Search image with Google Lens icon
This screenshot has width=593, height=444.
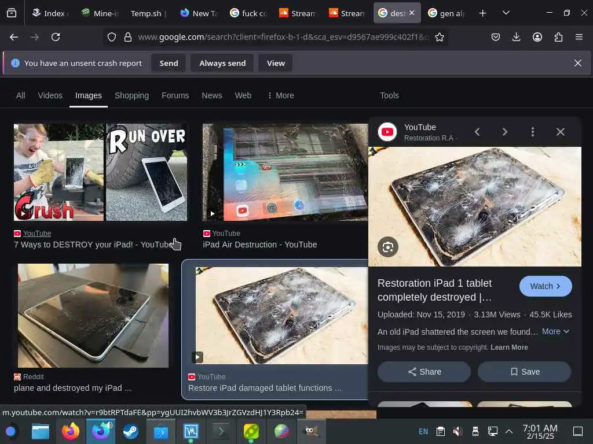[x=387, y=247]
